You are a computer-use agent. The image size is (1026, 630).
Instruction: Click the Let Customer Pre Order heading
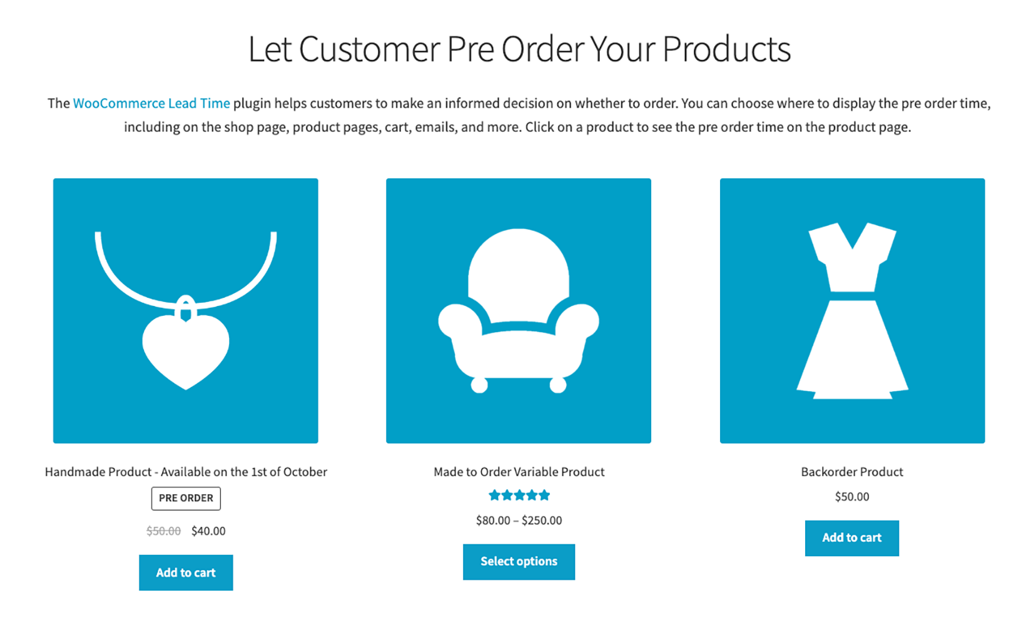pos(519,49)
